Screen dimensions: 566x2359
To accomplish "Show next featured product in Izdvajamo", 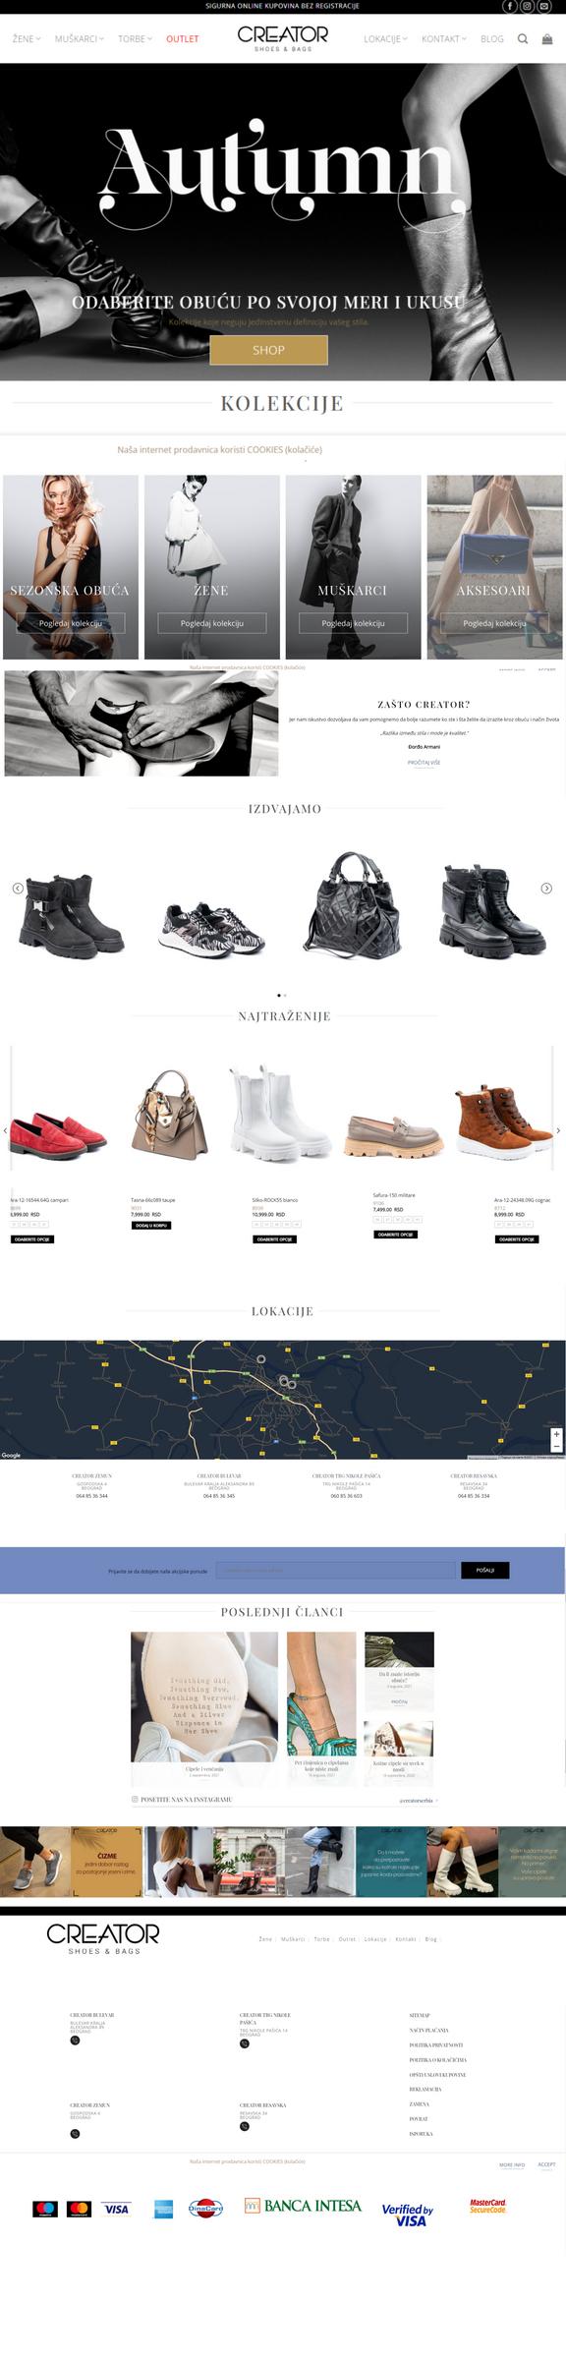I will tap(546, 888).
